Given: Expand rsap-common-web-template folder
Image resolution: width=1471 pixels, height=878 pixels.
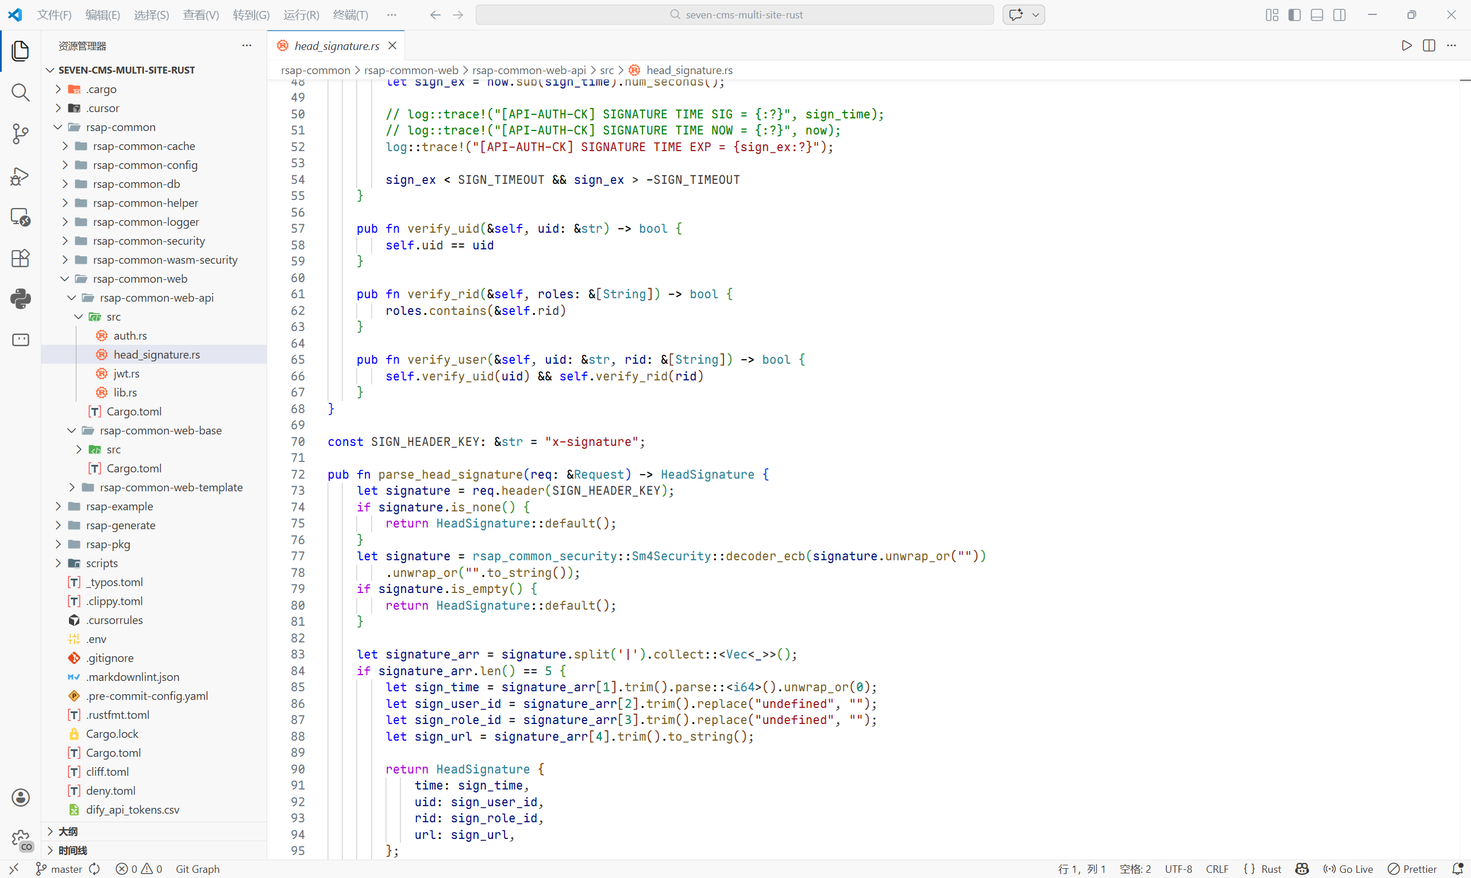Looking at the screenshot, I should [x=72, y=487].
